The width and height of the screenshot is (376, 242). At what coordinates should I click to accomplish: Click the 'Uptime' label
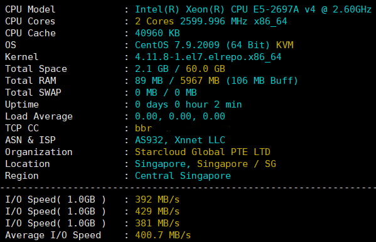[x=22, y=104]
